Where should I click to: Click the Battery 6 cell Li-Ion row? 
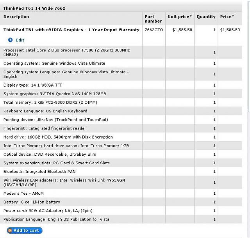32,202
